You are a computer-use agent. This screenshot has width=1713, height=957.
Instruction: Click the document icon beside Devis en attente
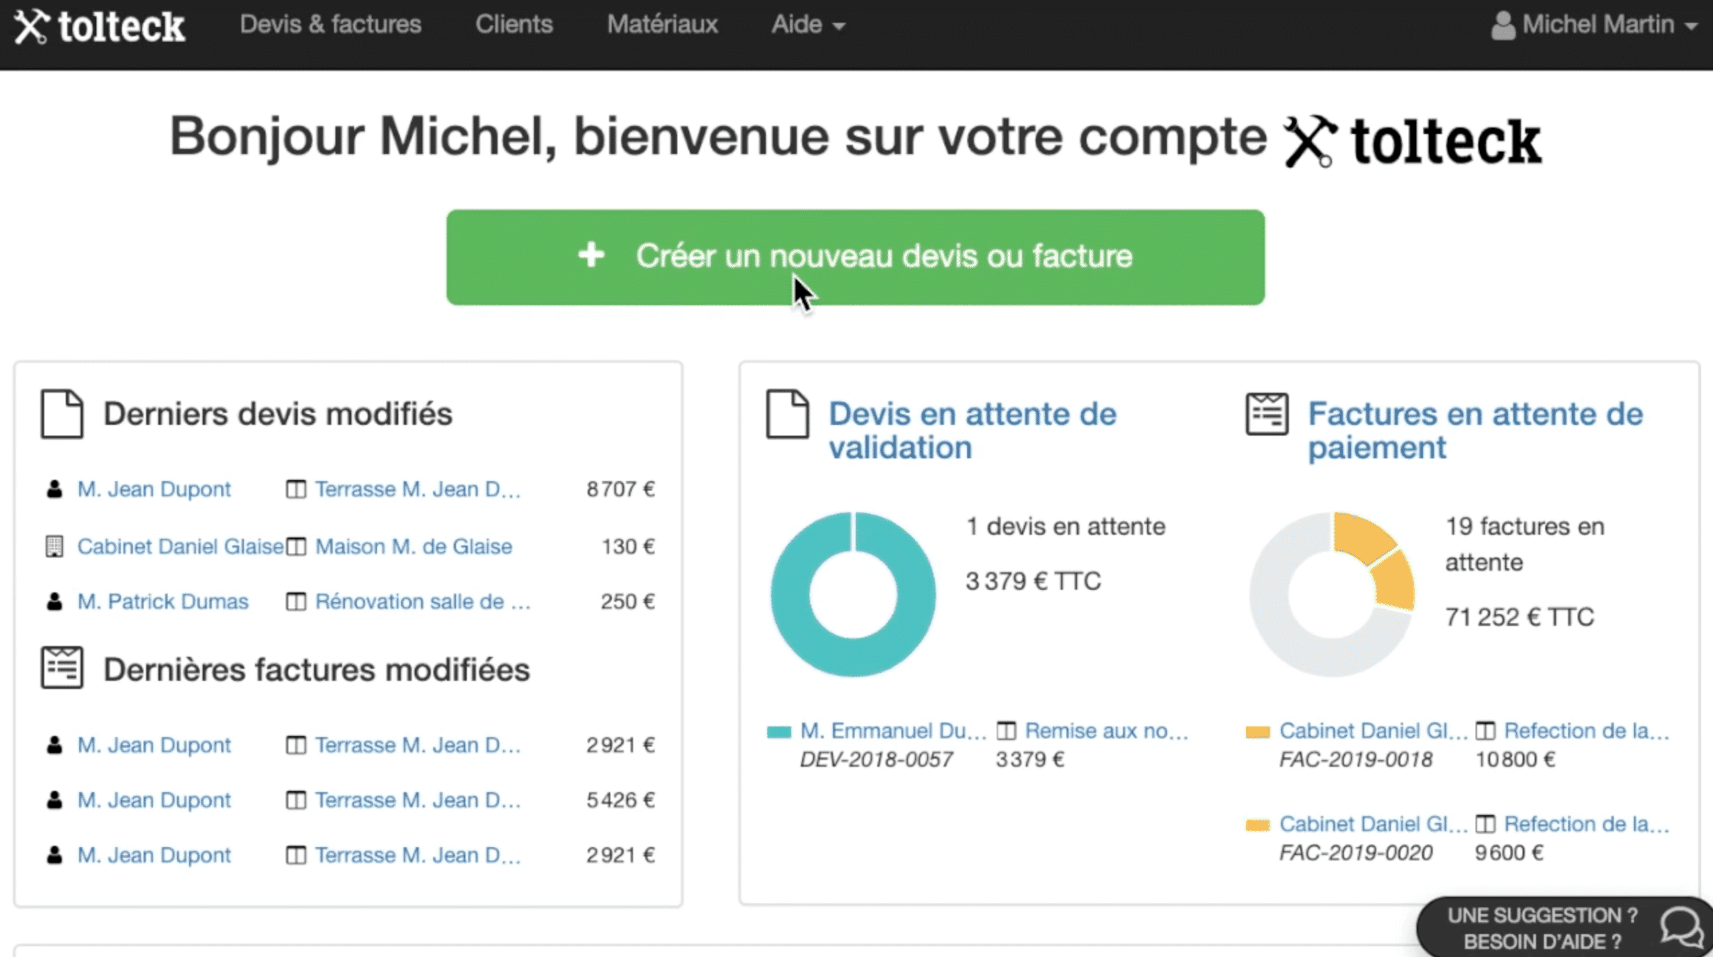(787, 413)
